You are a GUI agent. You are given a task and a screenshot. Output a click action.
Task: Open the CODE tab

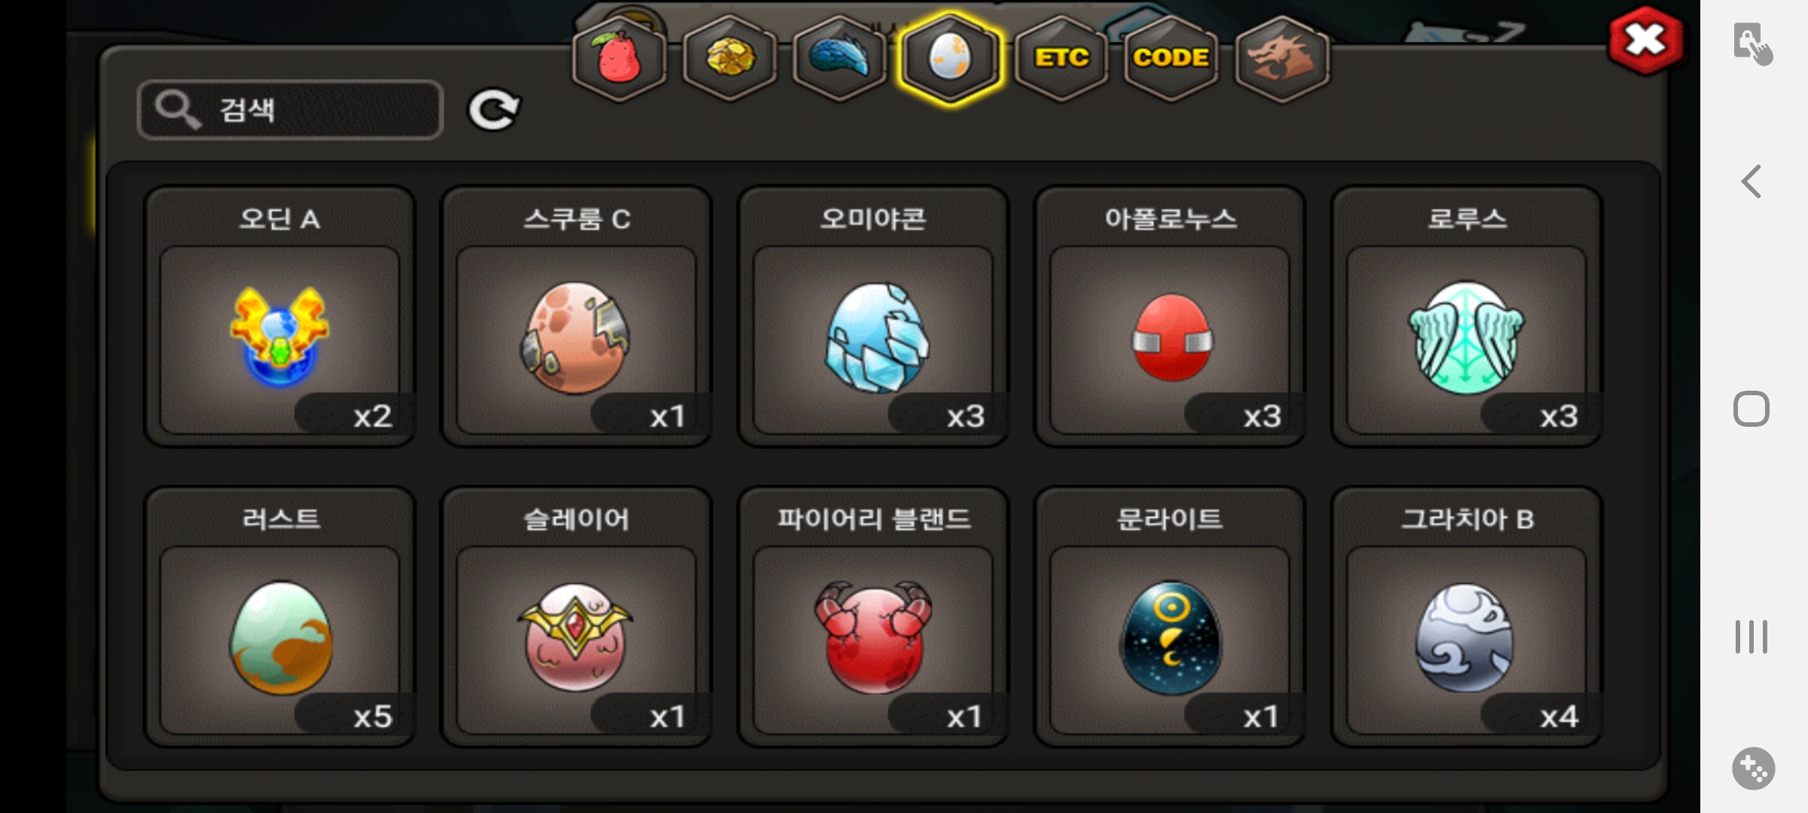[x=1171, y=58]
